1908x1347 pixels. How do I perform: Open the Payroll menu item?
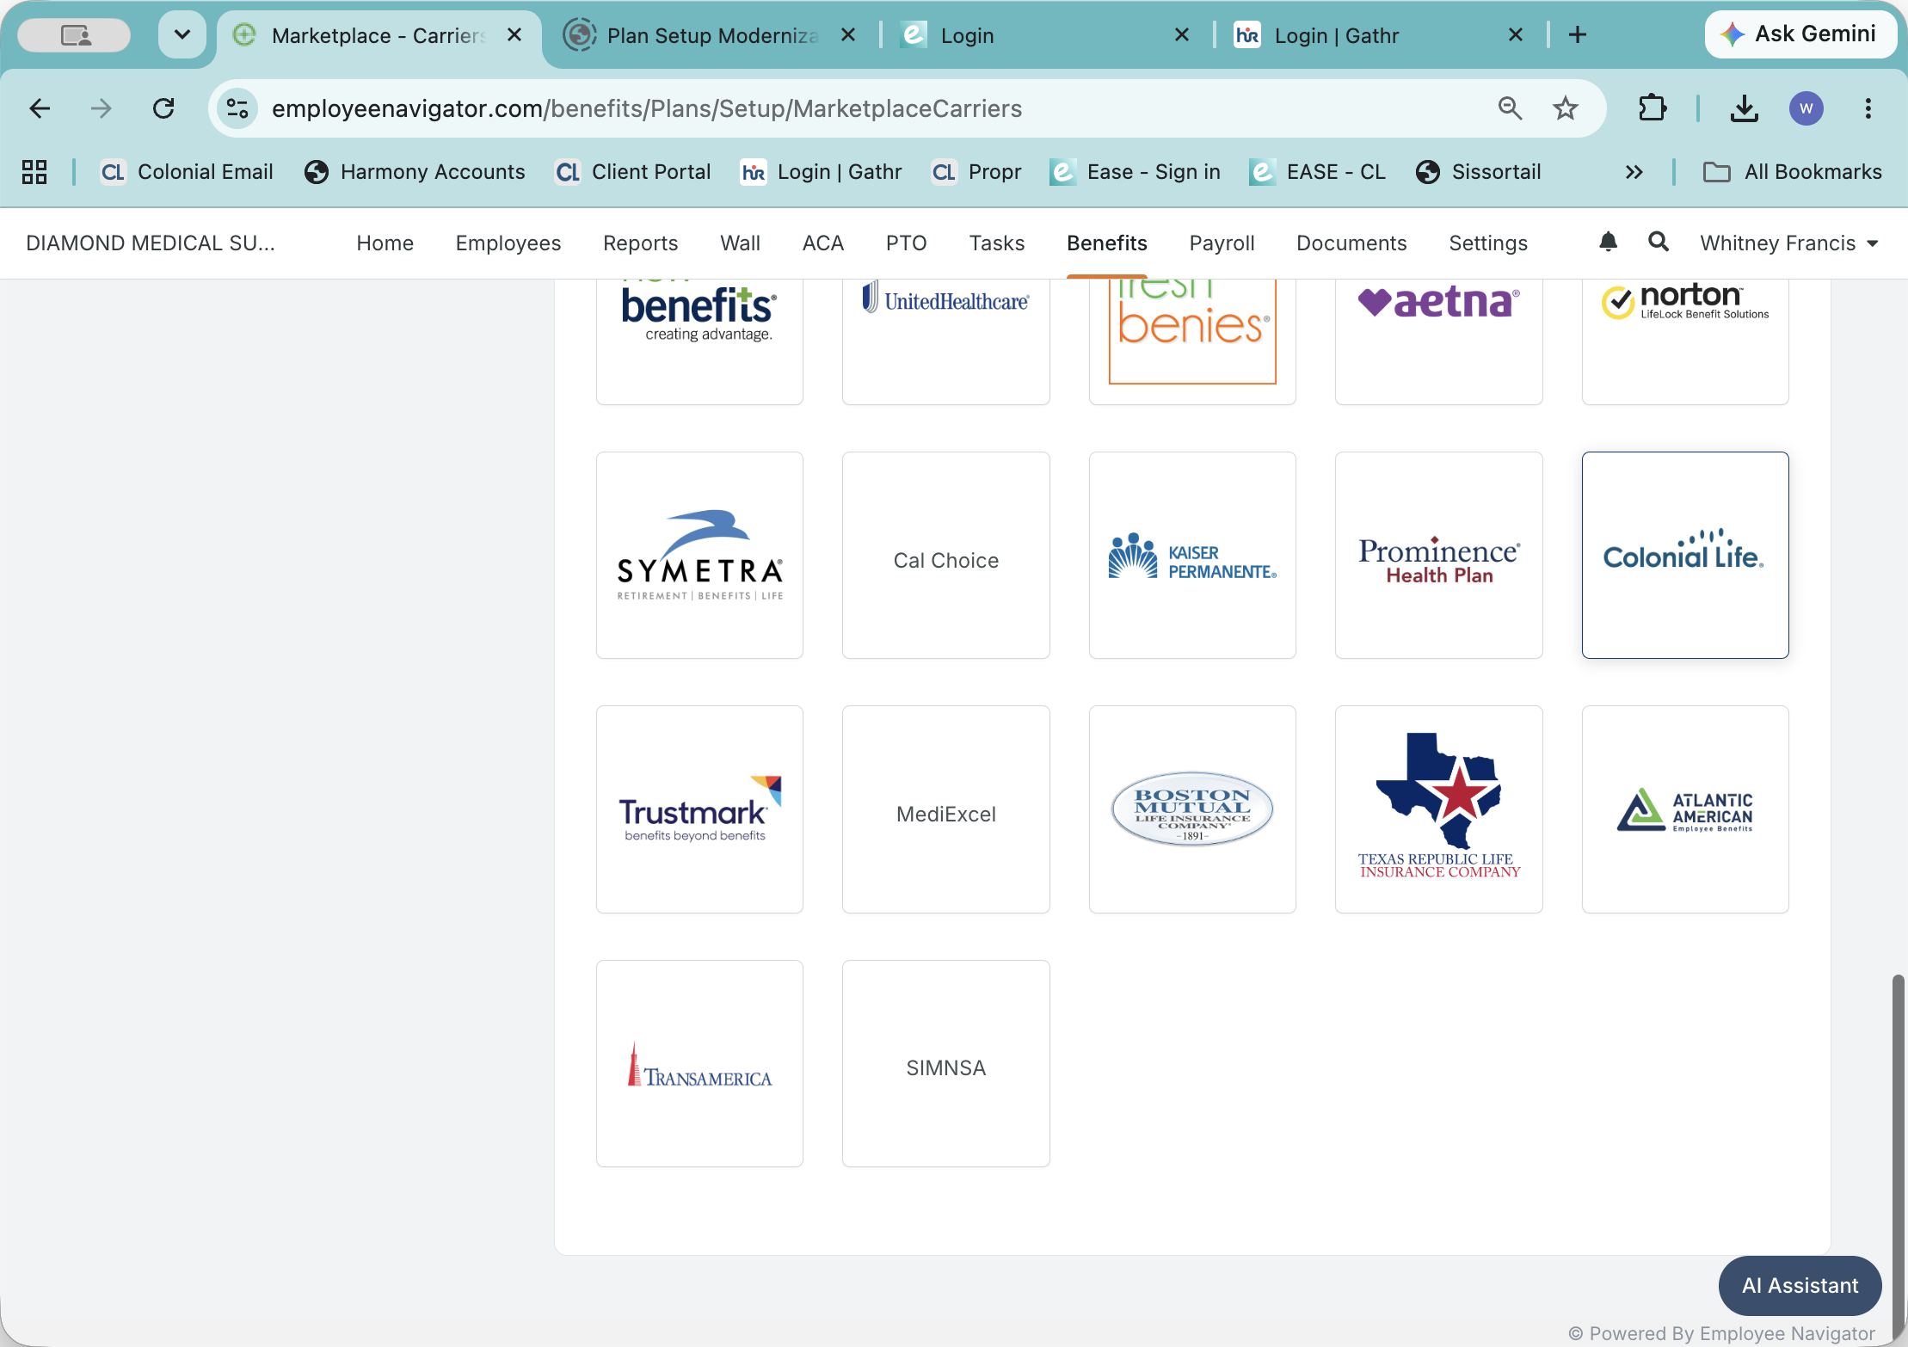pos(1222,243)
